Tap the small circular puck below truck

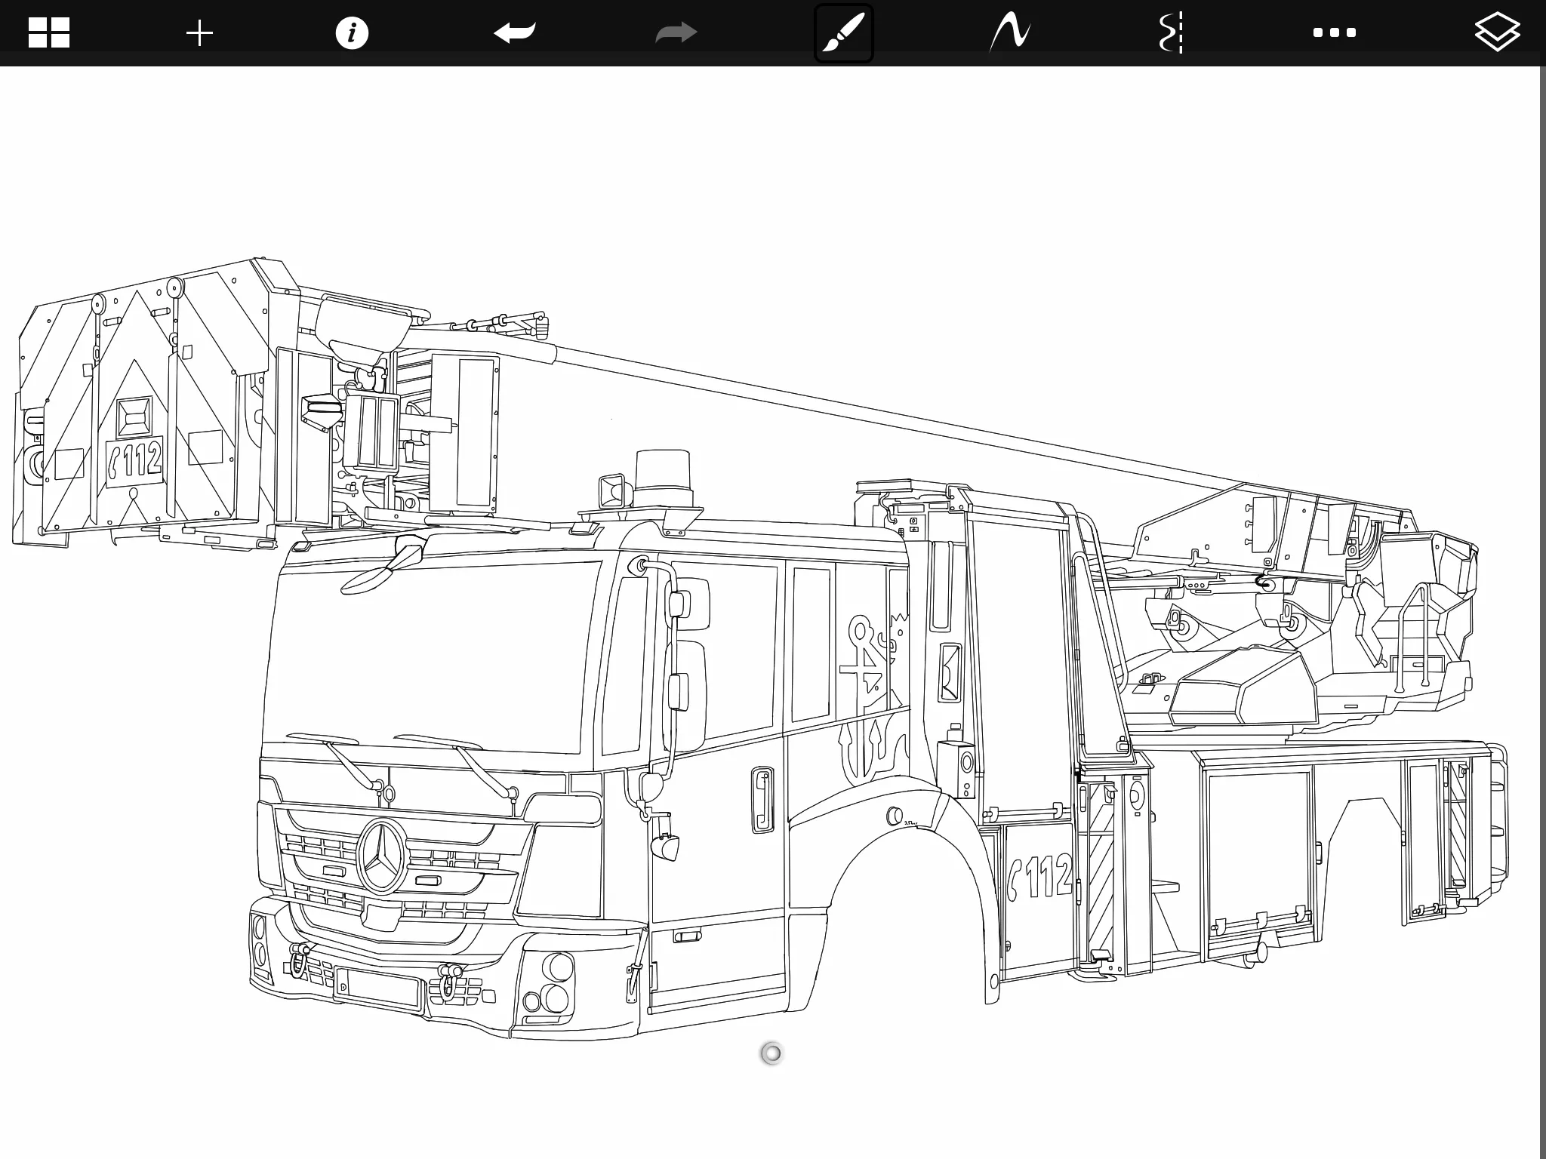coord(771,1053)
